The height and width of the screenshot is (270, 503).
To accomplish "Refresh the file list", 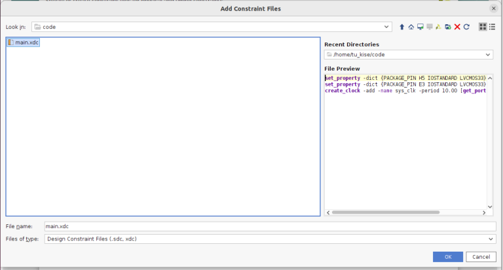I will [466, 27].
